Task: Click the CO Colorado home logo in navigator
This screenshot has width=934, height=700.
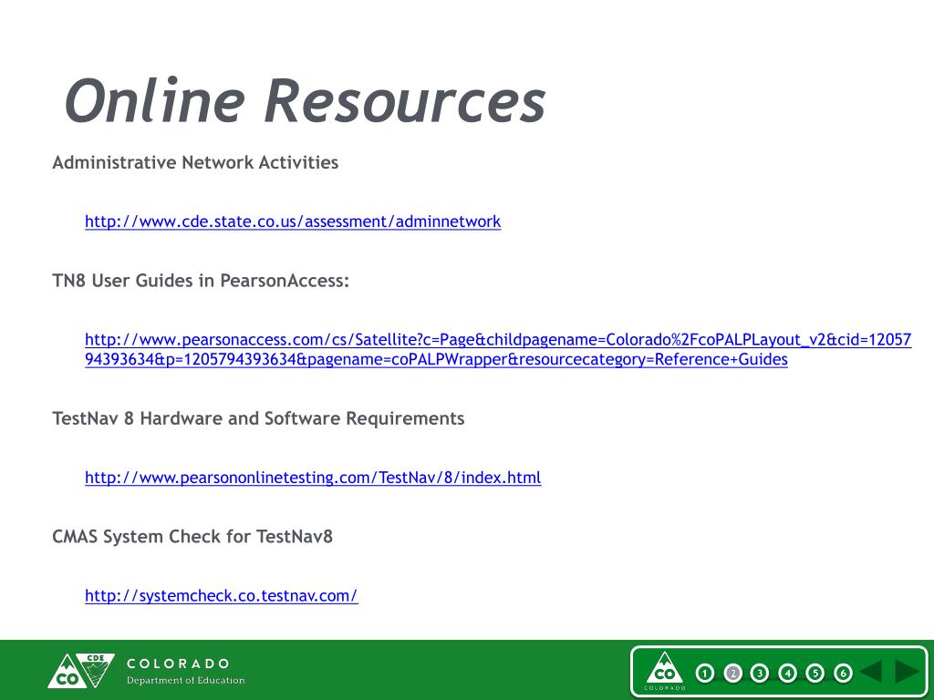Action: [x=665, y=671]
